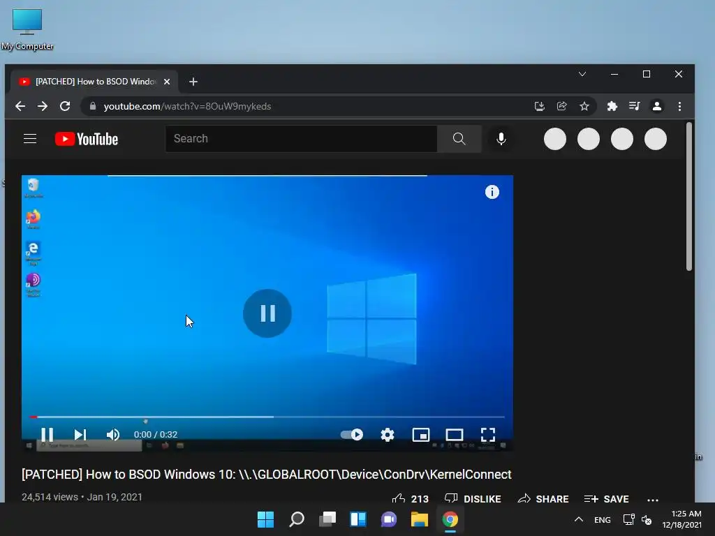
Task: Install app icon in address bar
Action: [x=540, y=106]
